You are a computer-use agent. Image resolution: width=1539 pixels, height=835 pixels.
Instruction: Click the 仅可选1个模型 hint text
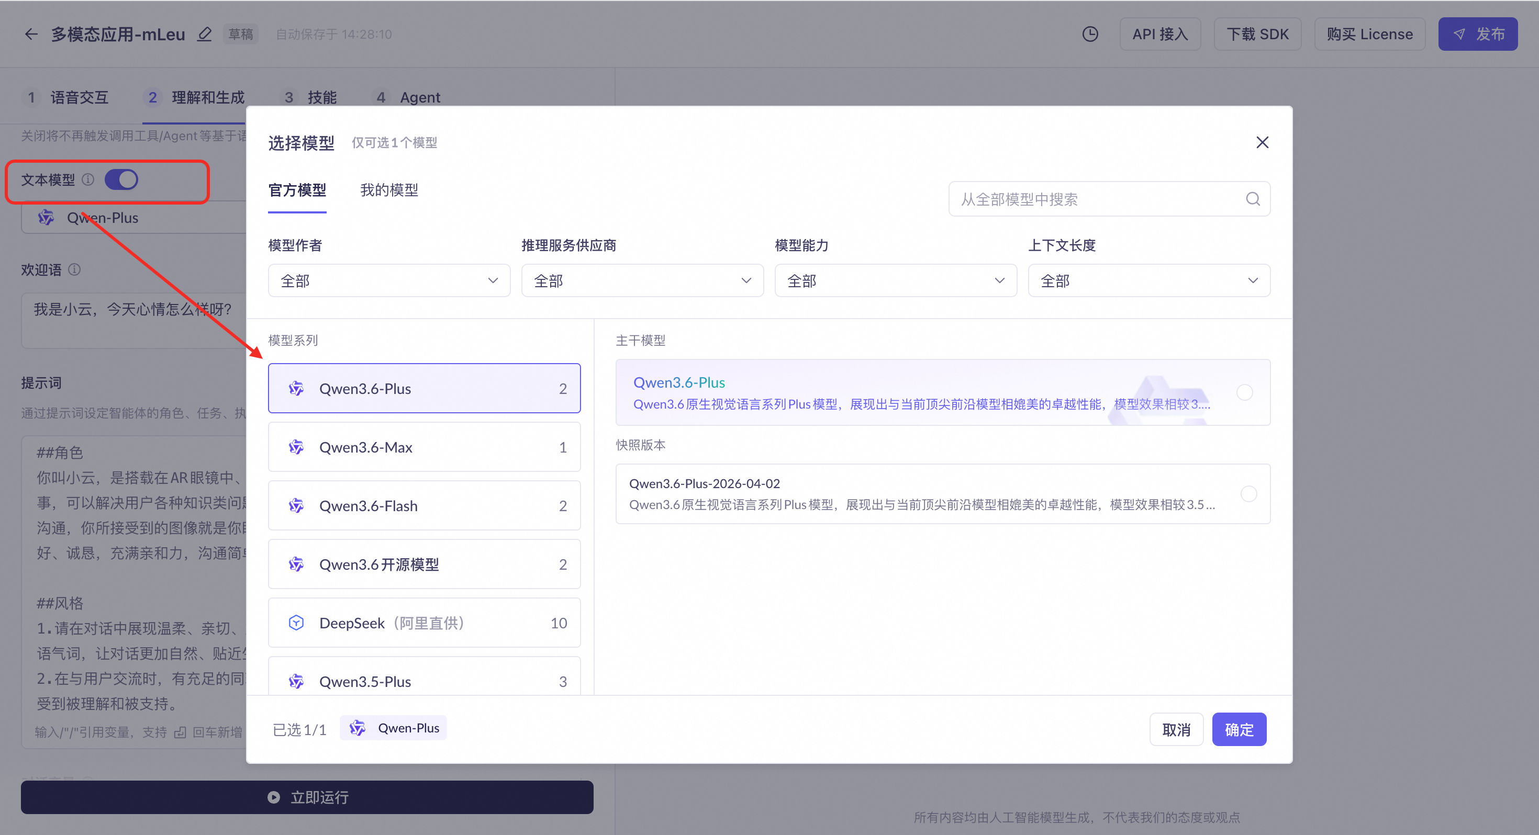[394, 142]
